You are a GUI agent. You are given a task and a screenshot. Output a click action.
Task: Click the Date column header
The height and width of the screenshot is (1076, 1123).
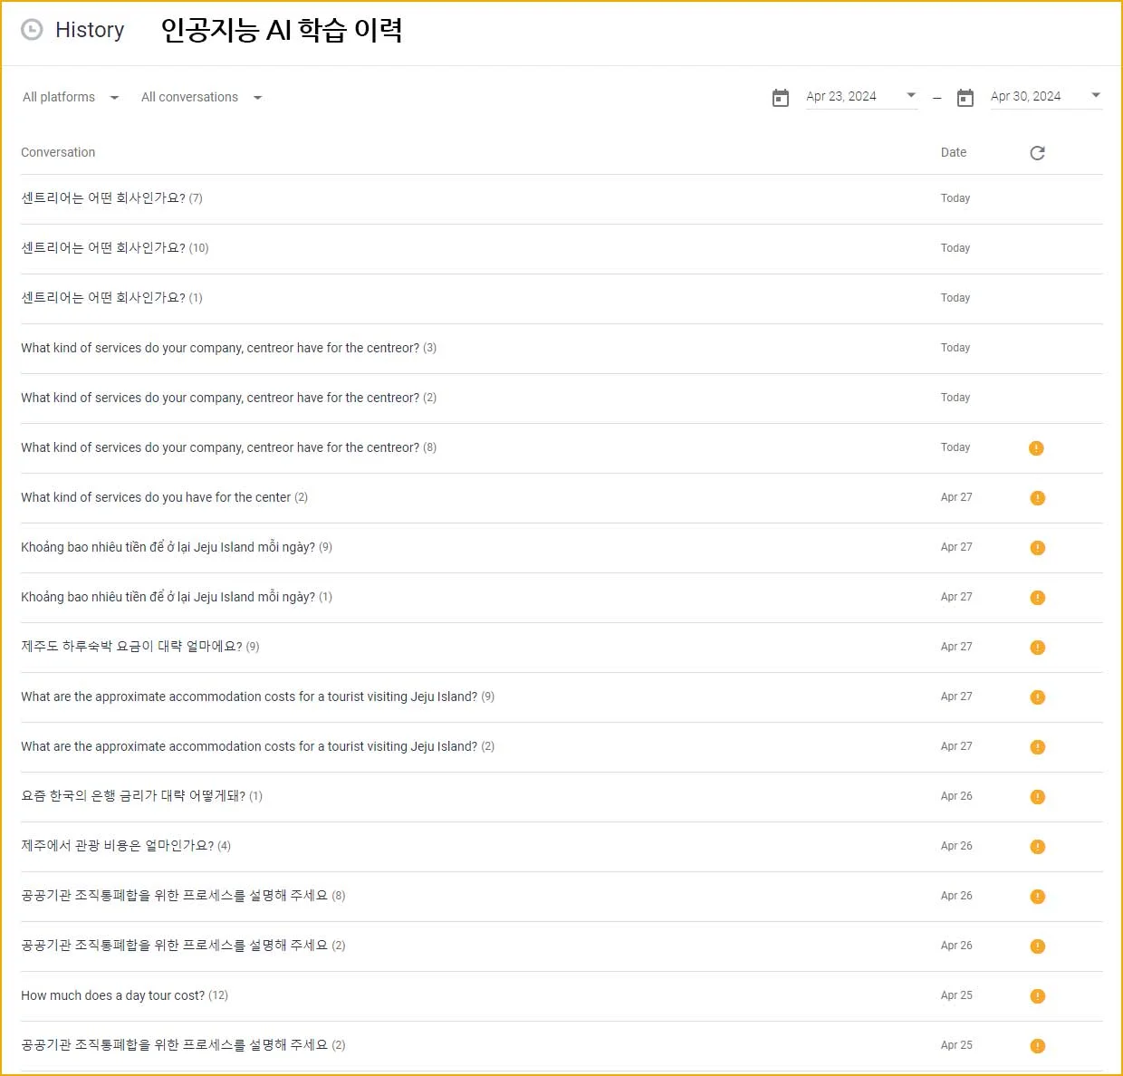[953, 152]
